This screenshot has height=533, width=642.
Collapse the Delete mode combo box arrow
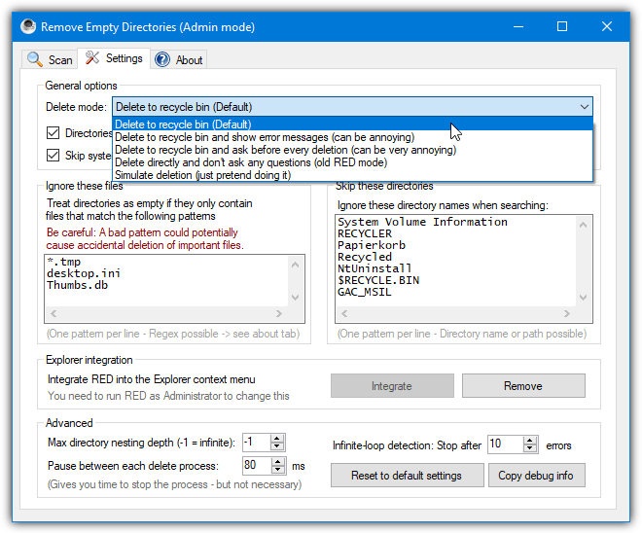point(584,107)
